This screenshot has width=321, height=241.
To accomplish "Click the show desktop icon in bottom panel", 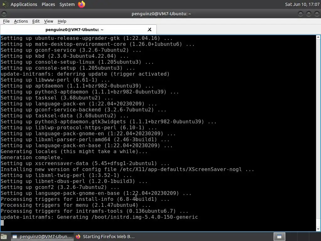I will coord(4,237).
